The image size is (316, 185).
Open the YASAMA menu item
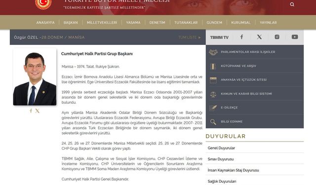point(133,23)
